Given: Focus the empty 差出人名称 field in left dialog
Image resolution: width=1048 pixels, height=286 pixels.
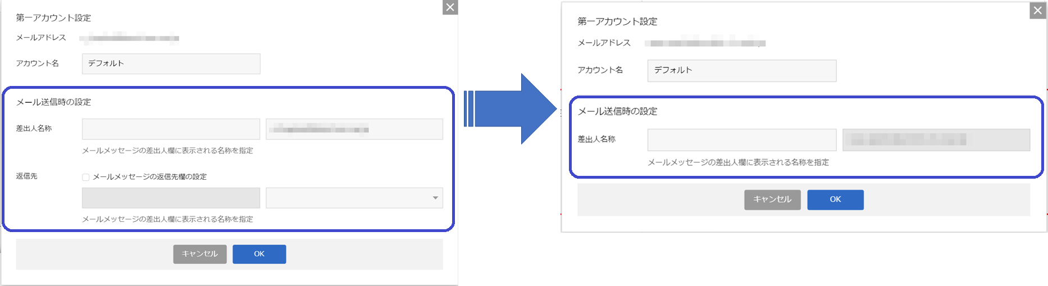Looking at the screenshot, I should pyautogui.click(x=171, y=129).
